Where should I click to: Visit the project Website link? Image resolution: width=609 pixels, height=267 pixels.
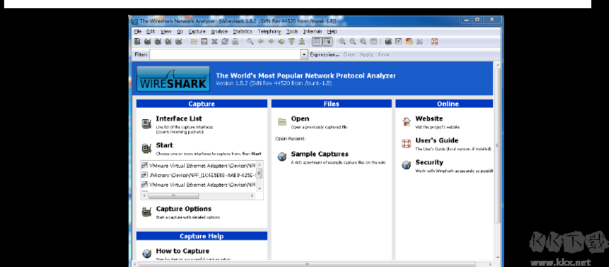tap(429, 119)
